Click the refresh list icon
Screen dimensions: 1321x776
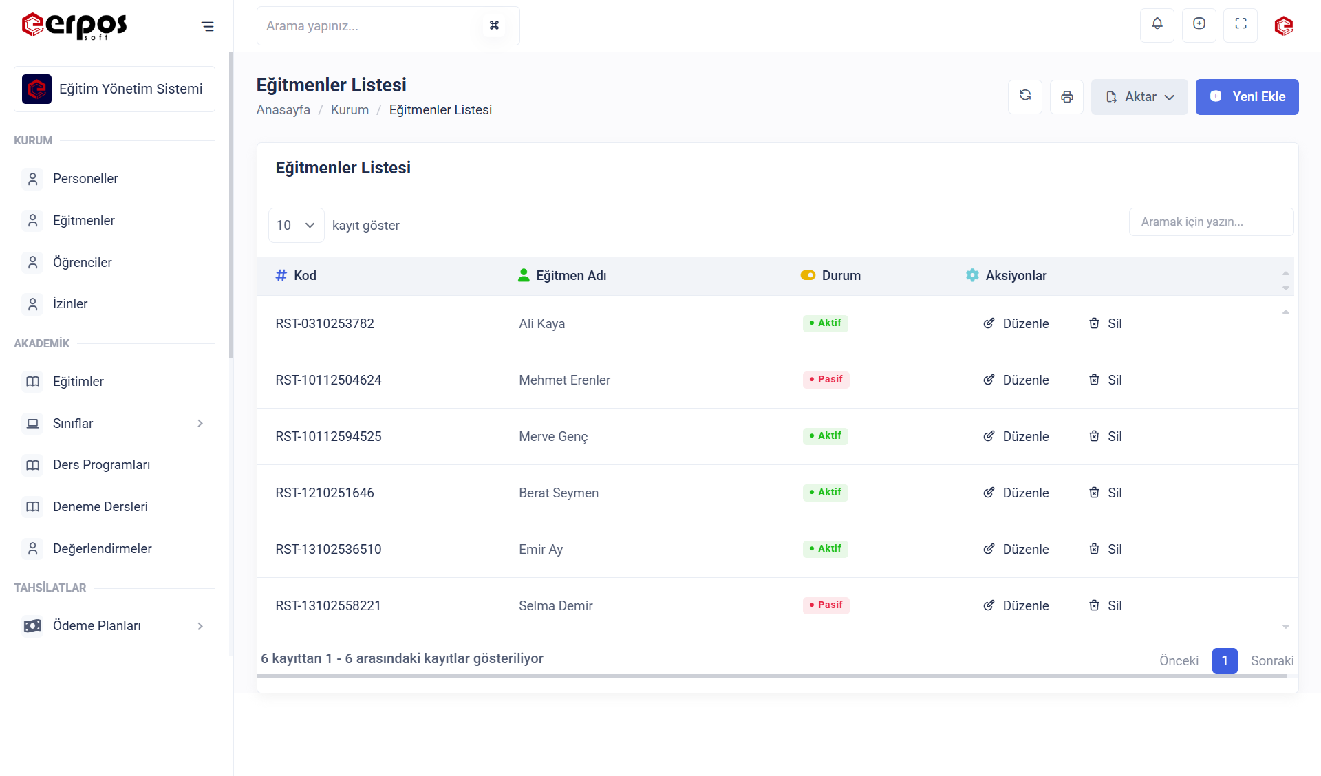tap(1025, 96)
